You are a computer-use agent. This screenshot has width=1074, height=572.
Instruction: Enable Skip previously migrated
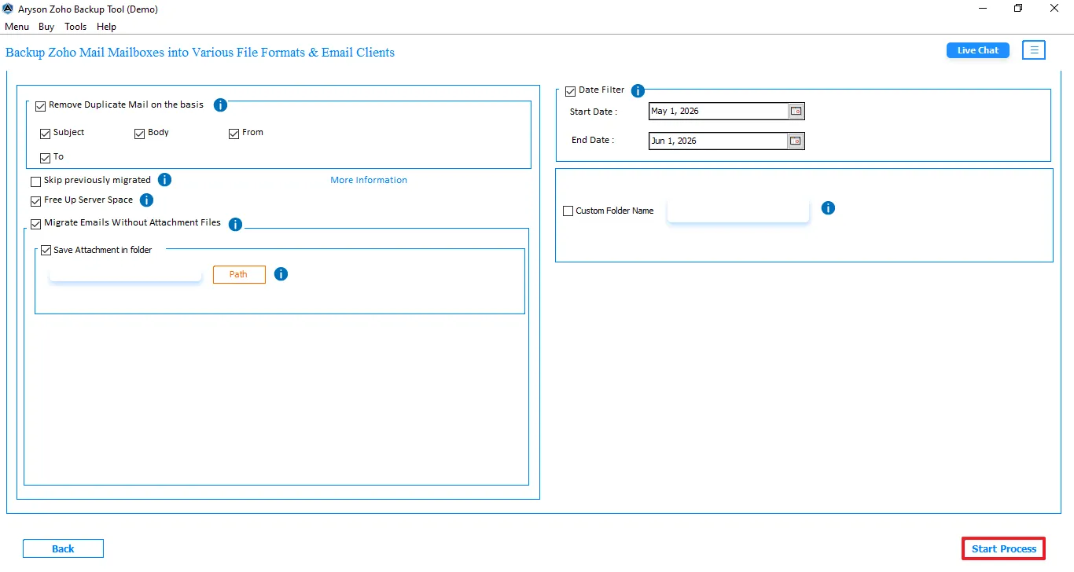click(36, 181)
